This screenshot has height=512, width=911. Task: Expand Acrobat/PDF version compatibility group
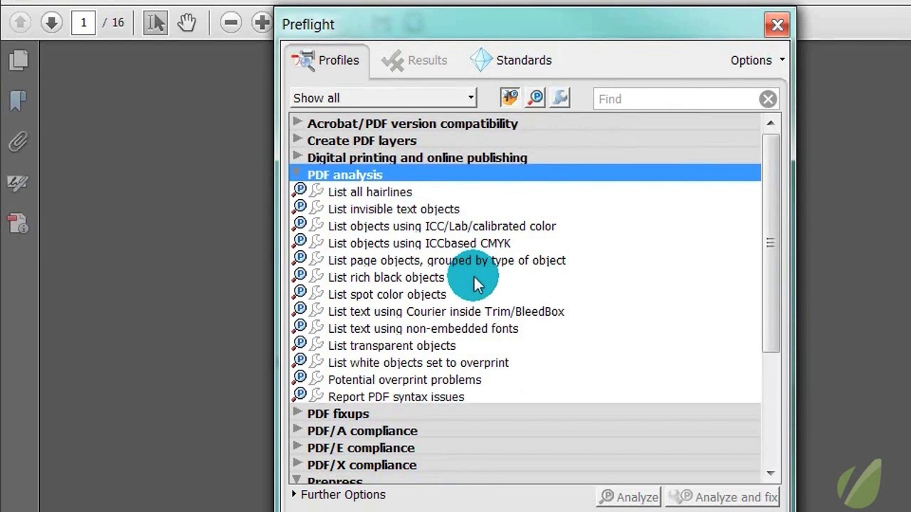pyautogui.click(x=297, y=122)
